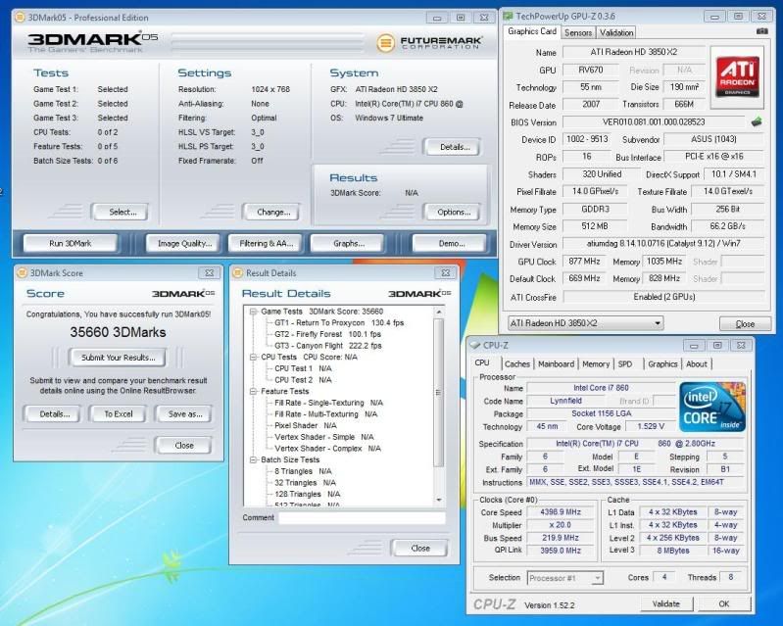Click the 3DMark05 title bar icon

[20, 18]
